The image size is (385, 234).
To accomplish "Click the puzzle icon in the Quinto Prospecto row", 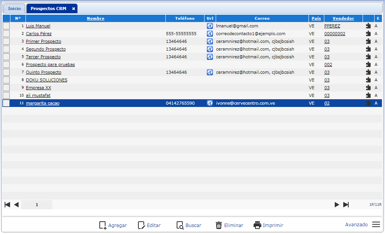I will click(x=368, y=72).
